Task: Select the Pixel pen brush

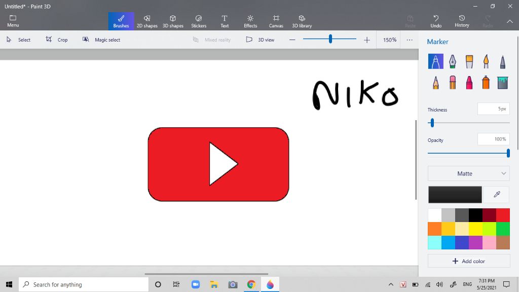Action: coord(503,61)
